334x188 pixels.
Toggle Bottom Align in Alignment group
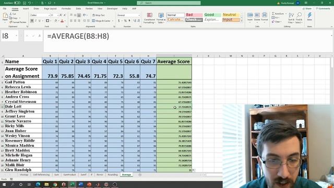(x=79, y=15)
